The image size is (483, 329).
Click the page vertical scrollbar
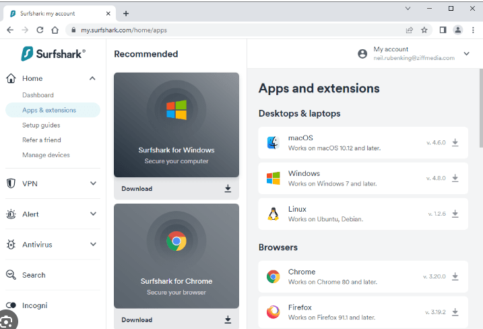(481, 108)
